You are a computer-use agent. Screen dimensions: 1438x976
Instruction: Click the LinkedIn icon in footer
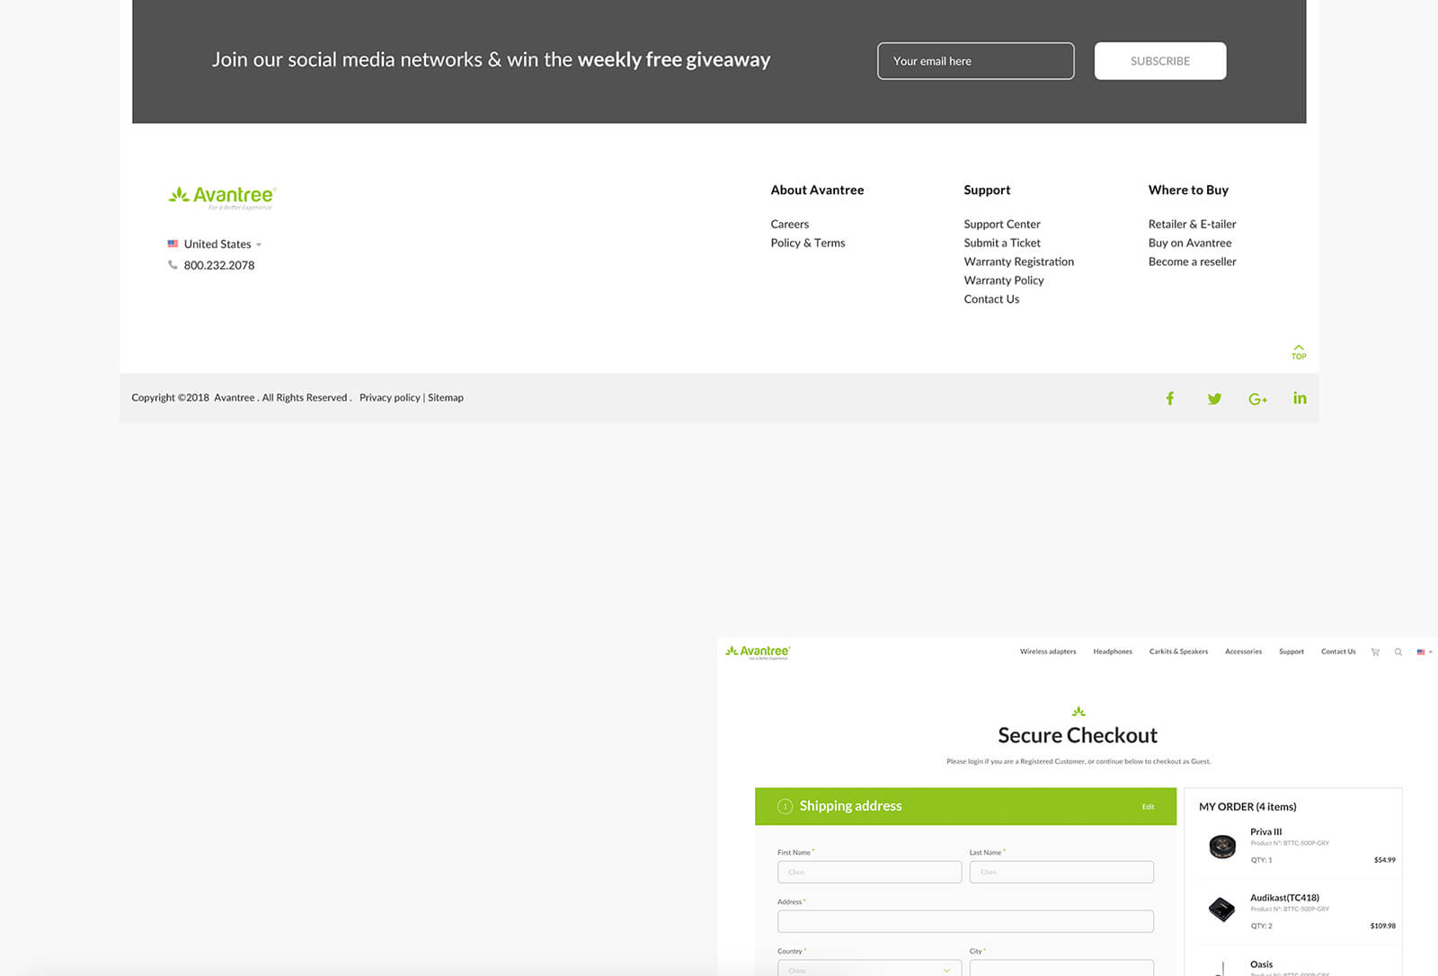(x=1300, y=398)
